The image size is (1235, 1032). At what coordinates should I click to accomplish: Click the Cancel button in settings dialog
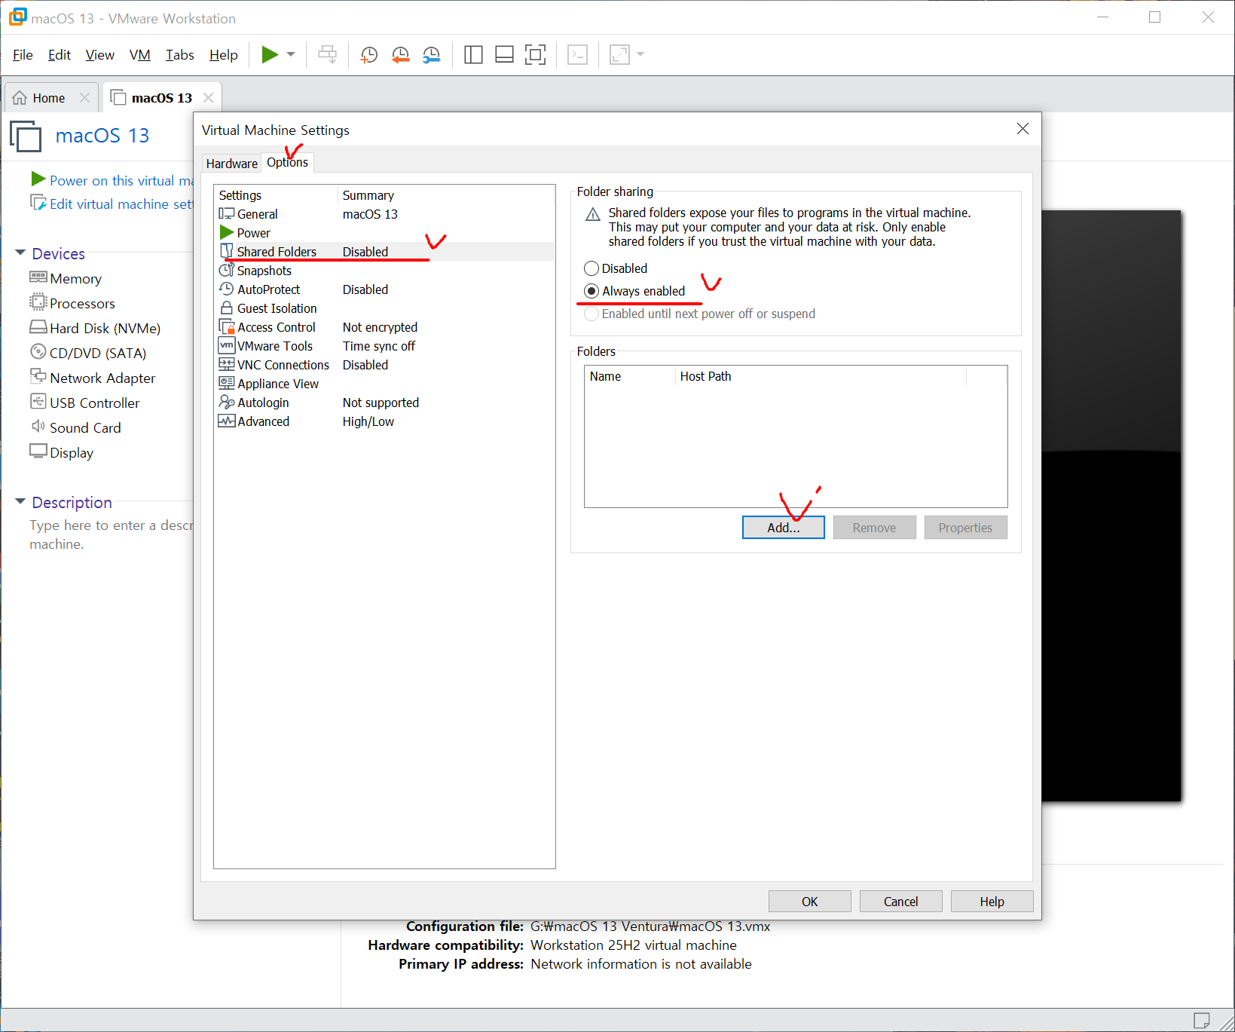900,902
